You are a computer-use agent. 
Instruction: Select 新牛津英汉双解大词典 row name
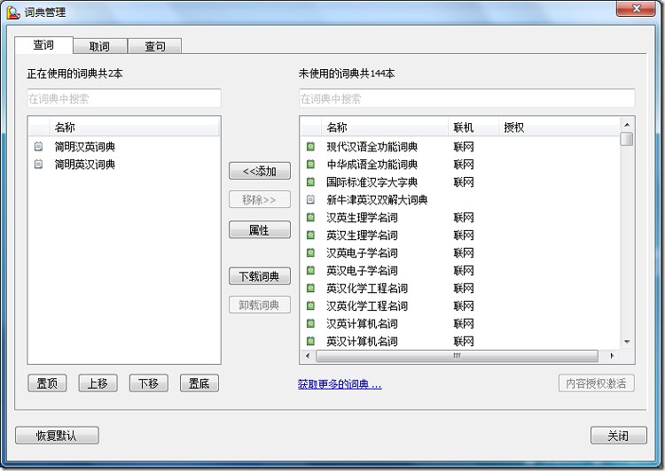(377, 199)
